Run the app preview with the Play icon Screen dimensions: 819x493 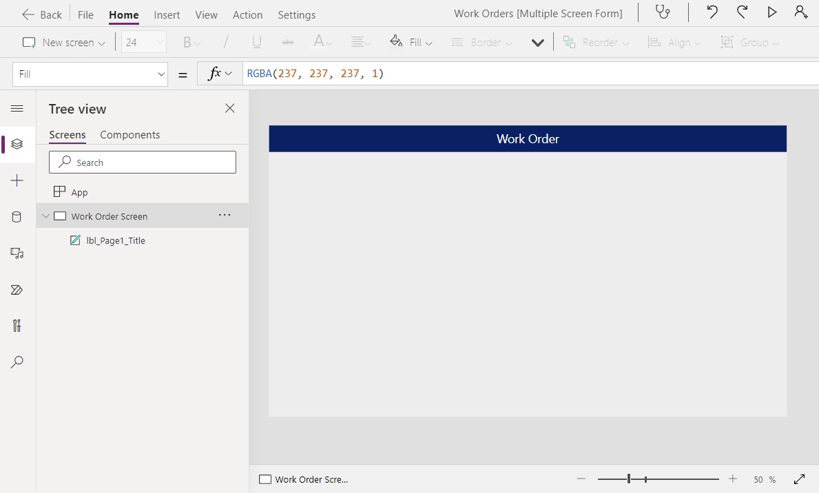point(771,12)
